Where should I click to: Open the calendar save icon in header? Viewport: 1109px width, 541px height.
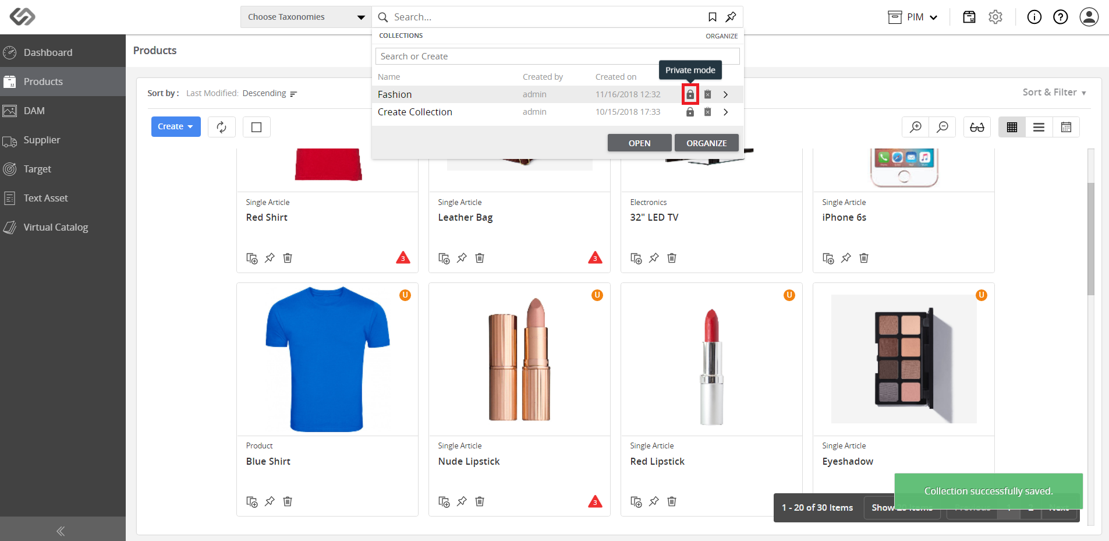tap(969, 17)
